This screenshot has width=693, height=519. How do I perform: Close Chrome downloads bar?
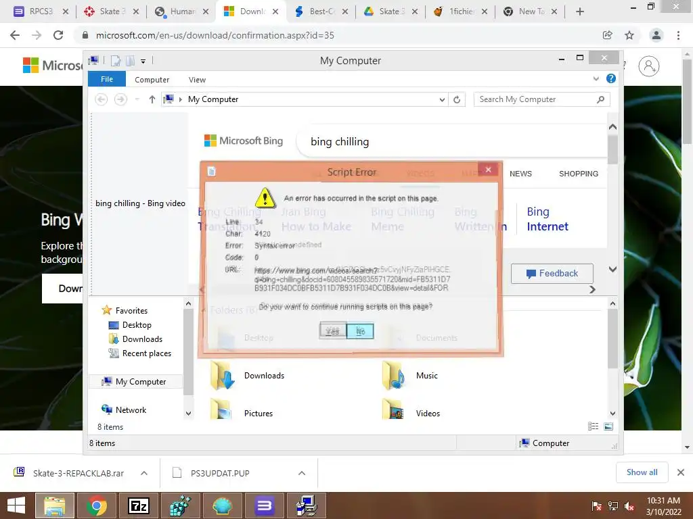pos(681,472)
